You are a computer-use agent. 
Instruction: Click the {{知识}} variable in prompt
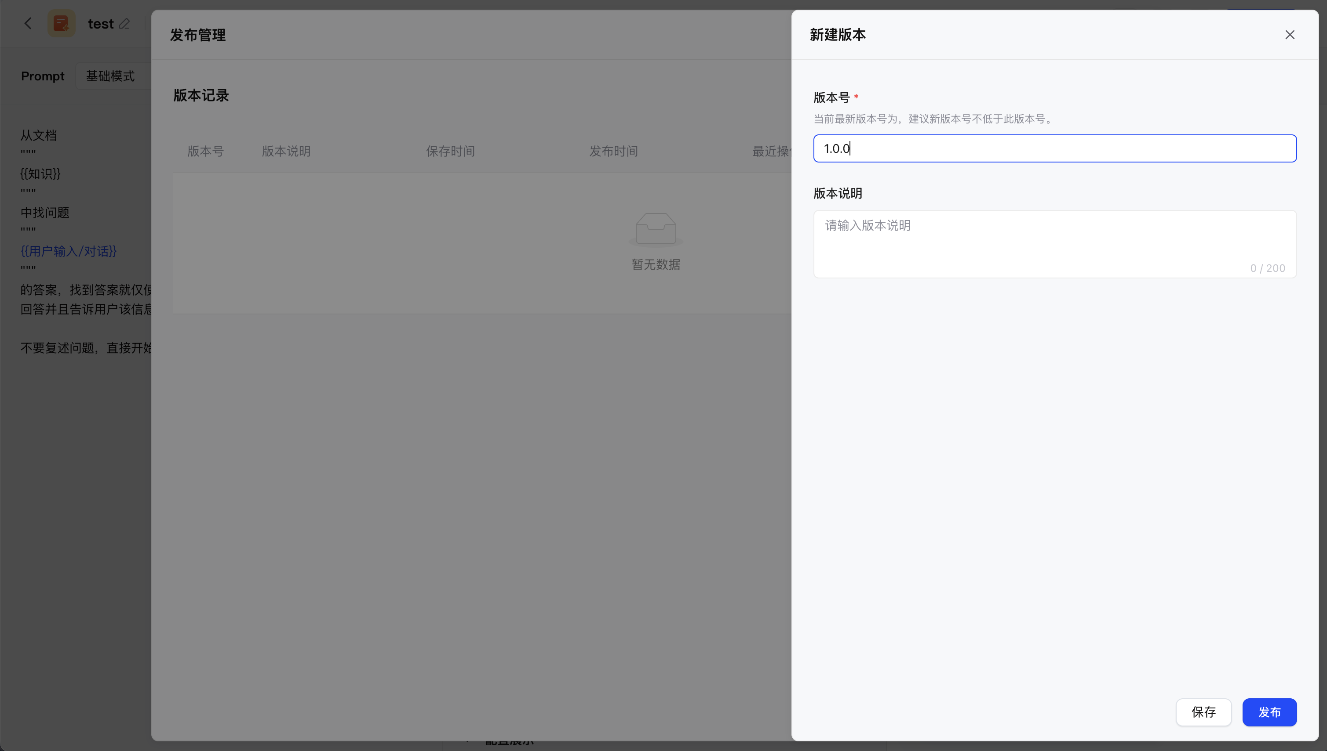(x=40, y=174)
